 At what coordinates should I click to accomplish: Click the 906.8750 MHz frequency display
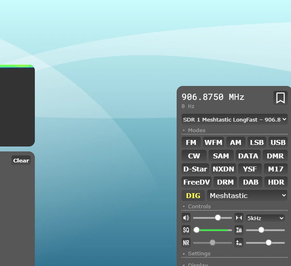point(213,97)
